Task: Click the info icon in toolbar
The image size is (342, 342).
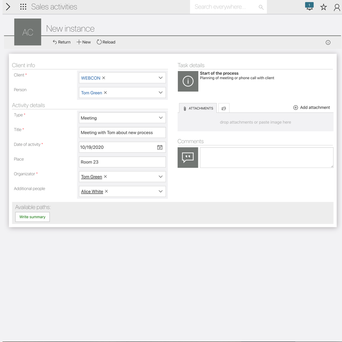Action: (328, 42)
